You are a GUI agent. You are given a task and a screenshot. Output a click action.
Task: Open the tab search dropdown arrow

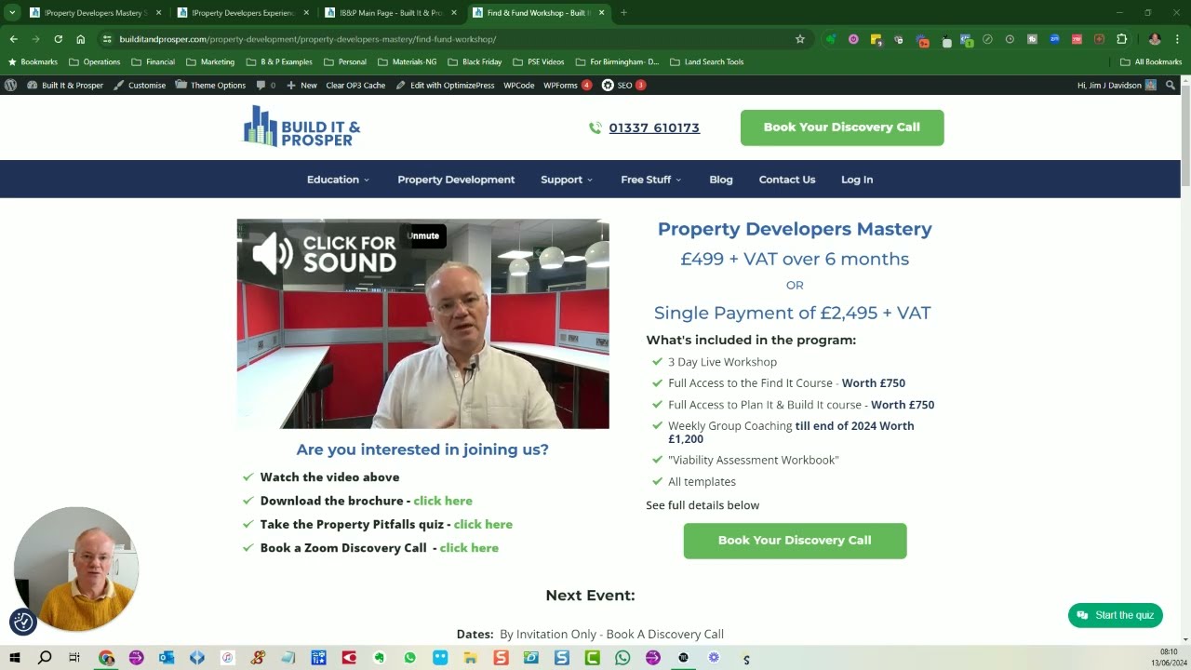tap(12, 12)
